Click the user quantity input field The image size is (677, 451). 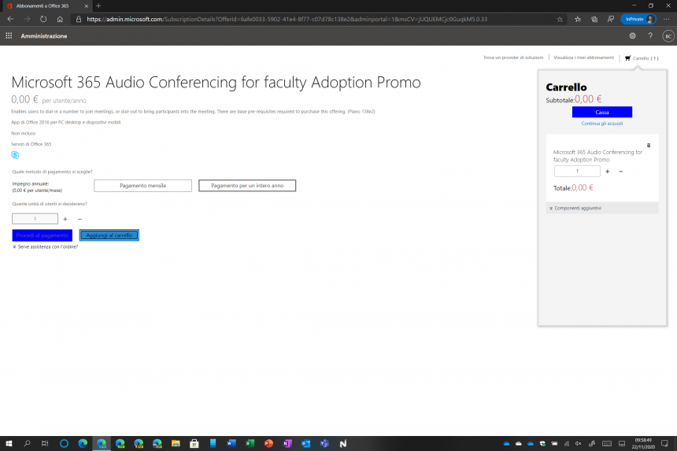35,219
